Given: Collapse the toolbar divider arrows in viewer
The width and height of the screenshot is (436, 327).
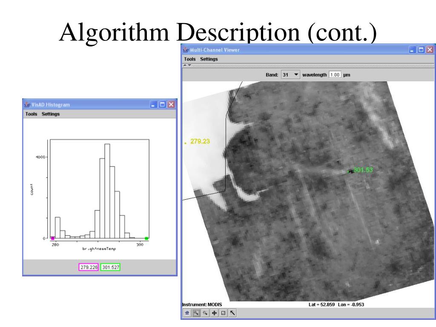Looking at the screenshot, I should click(186, 66).
